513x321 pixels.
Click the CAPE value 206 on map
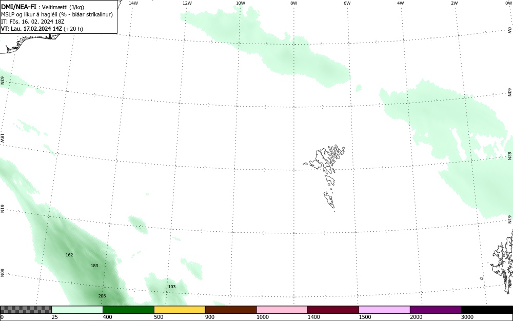(x=102, y=296)
